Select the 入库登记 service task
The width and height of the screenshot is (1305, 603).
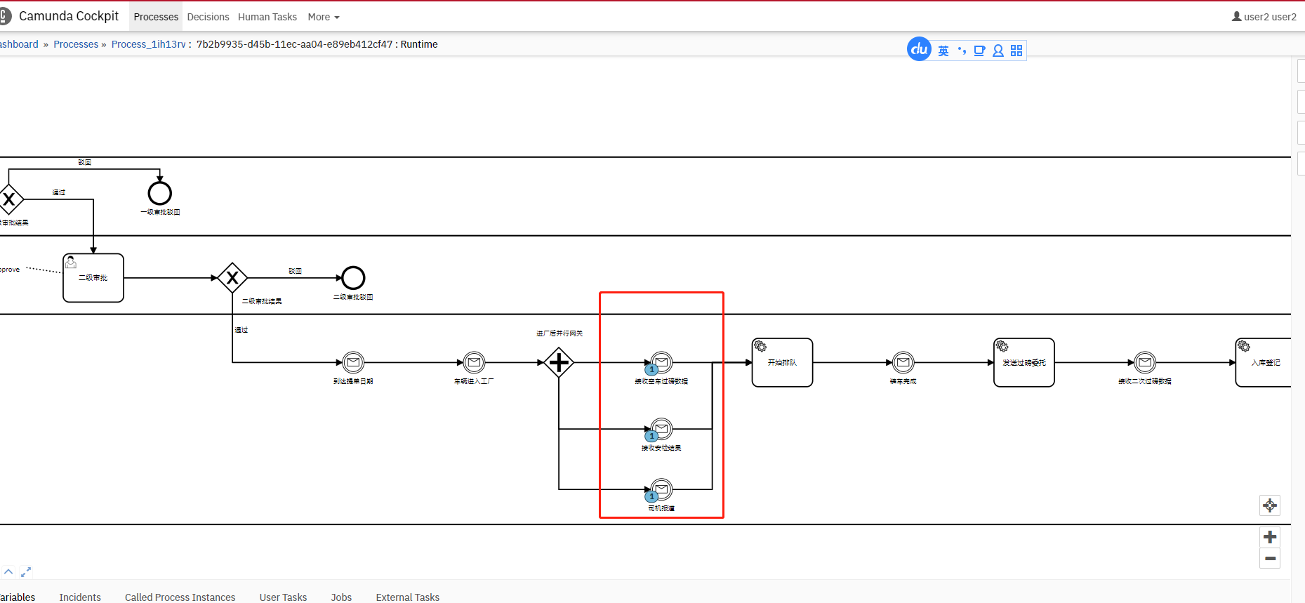tap(1264, 363)
